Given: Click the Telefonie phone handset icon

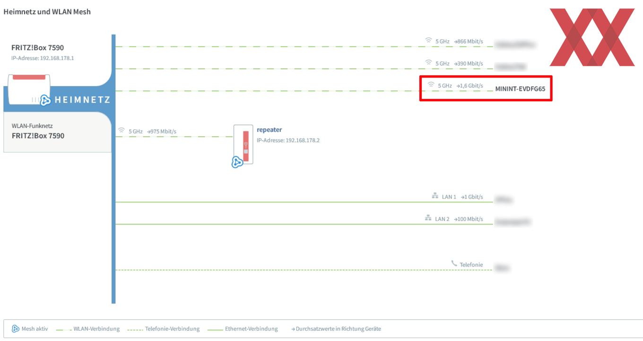Looking at the screenshot, I should (454, 264).
